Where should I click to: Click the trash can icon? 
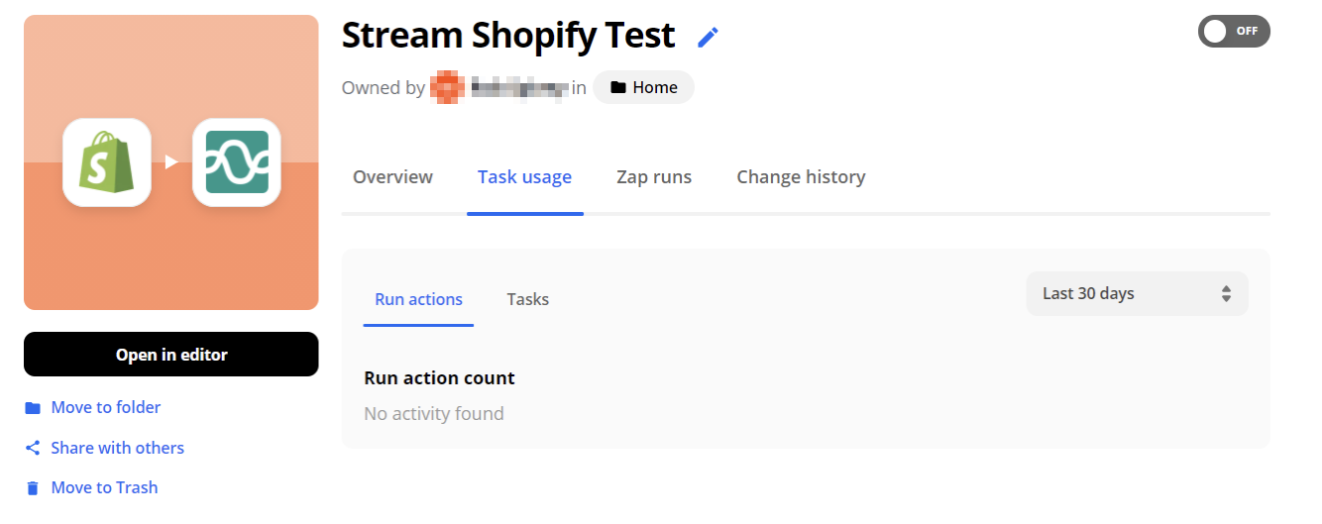coord(33,487)
